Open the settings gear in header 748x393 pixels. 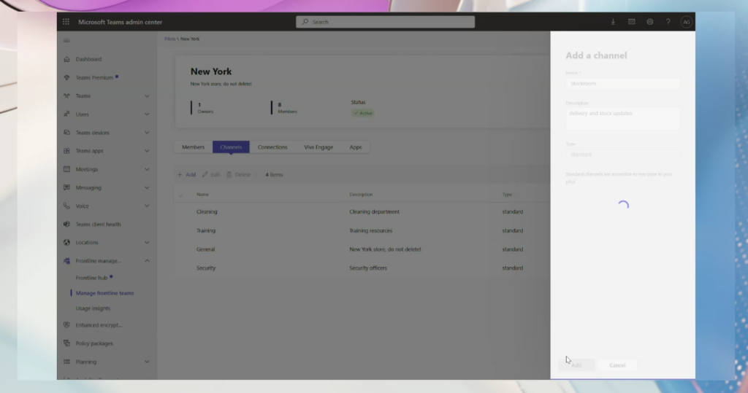pyautogui.click(x=649, y=22)
